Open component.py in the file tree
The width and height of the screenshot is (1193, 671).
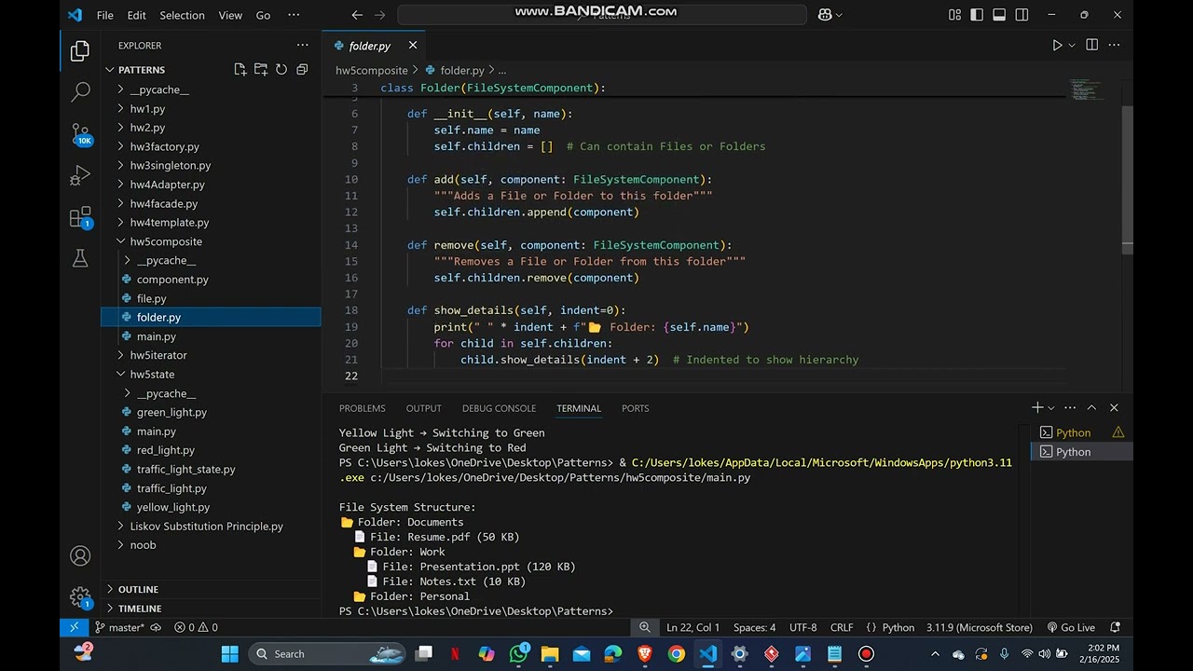point(172,280)
